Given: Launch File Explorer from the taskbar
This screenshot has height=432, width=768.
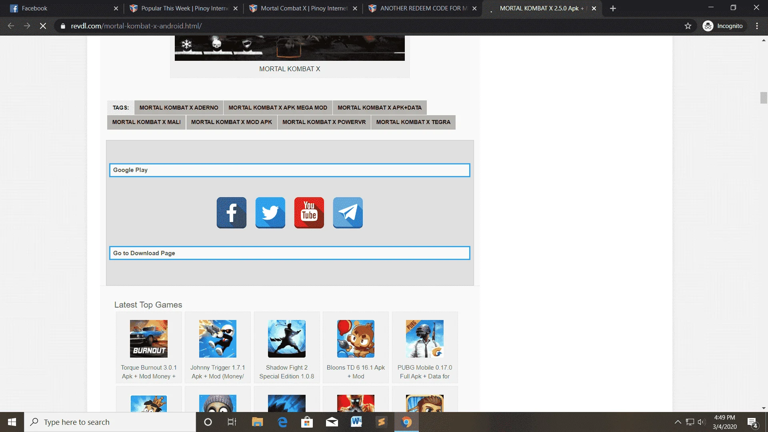Looking at the screenshot, I should (257, 422).
